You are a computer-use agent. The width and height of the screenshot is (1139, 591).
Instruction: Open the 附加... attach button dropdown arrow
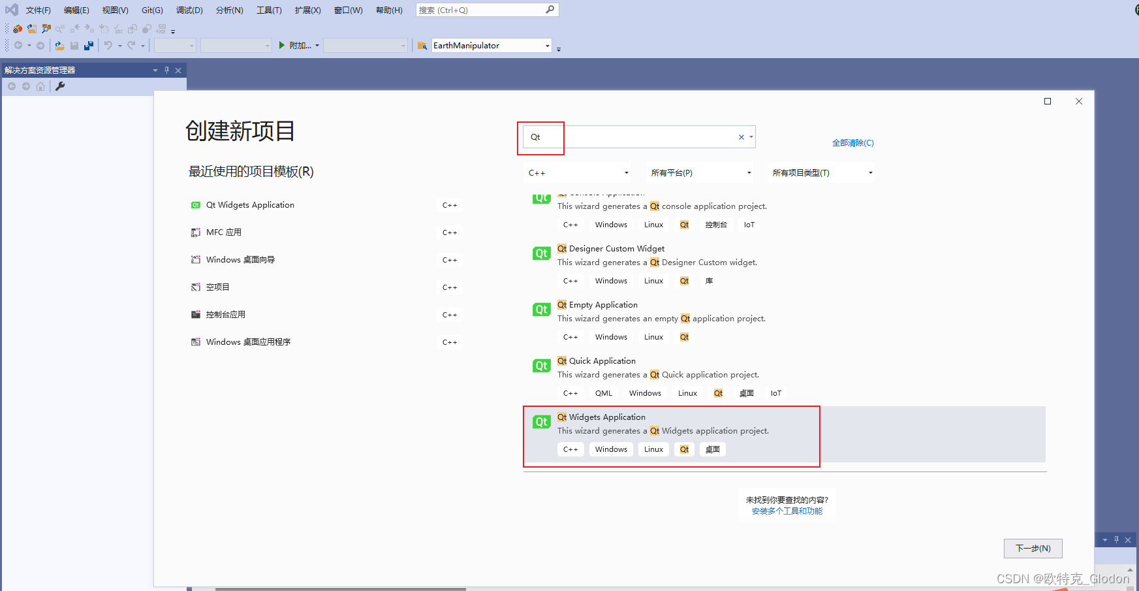(317, 46)
